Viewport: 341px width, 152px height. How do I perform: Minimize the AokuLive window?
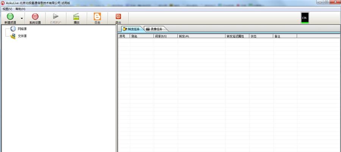(320, 2)
